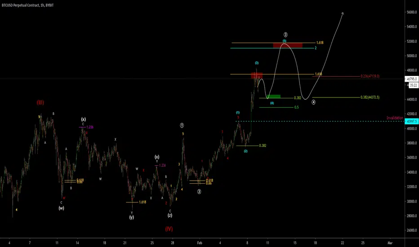Click the 38000.0 price axis label
Viewport: 419px width, 247px height.
[x=412, y=143]
